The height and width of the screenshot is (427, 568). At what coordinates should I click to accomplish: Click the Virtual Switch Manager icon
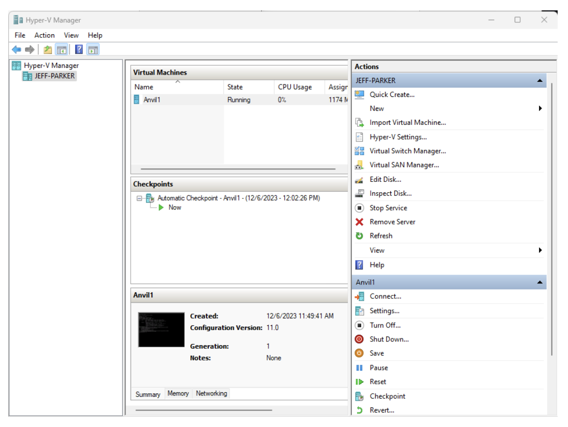359,151
